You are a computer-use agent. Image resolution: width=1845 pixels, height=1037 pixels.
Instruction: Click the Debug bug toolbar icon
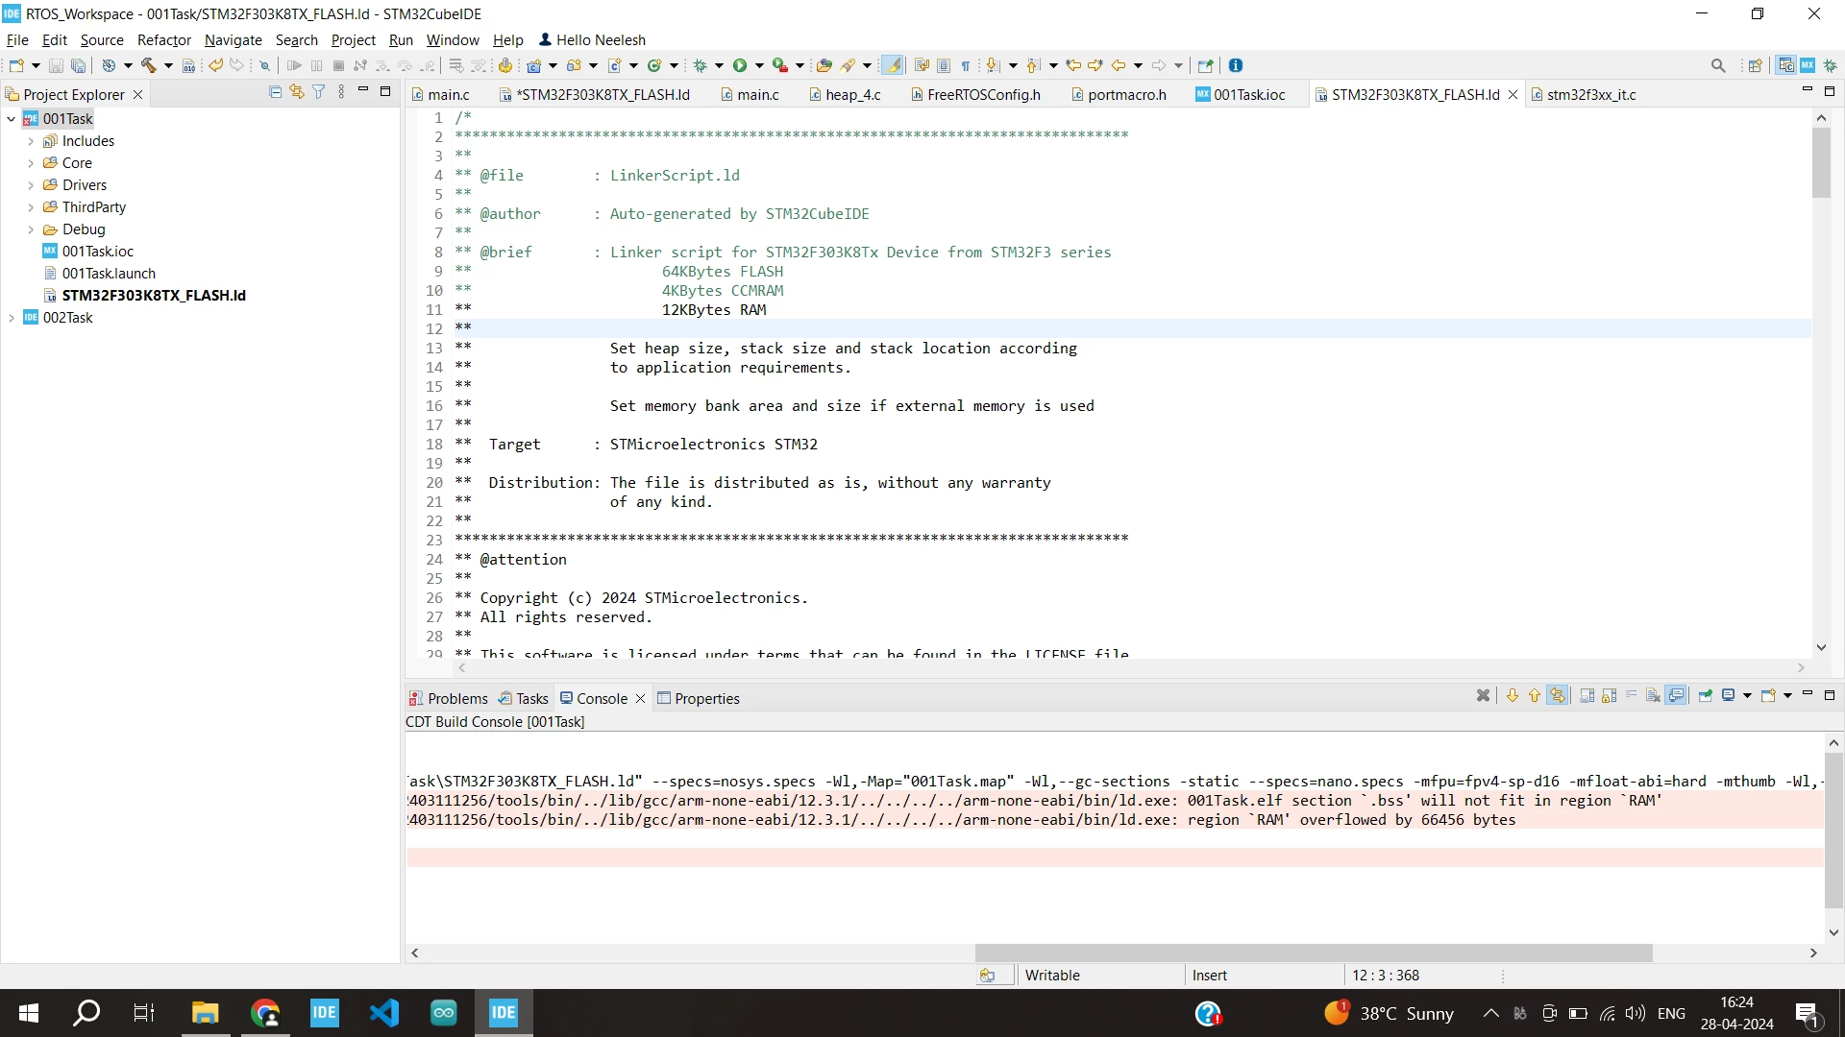[x=701, y=65]
